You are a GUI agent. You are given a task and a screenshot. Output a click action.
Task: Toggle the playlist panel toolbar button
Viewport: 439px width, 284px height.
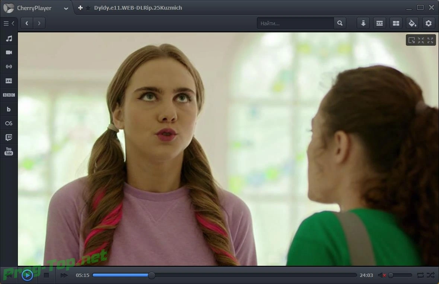380,23
